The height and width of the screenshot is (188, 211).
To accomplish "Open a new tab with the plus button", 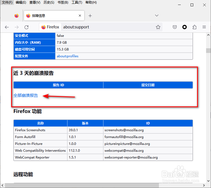I will click(90, 16).
